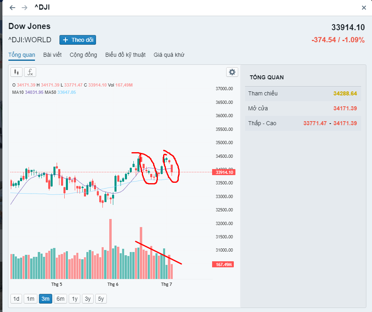The image size is (372, 312).
Task: Open the Bài viết tab
Action: click(52, 55)
